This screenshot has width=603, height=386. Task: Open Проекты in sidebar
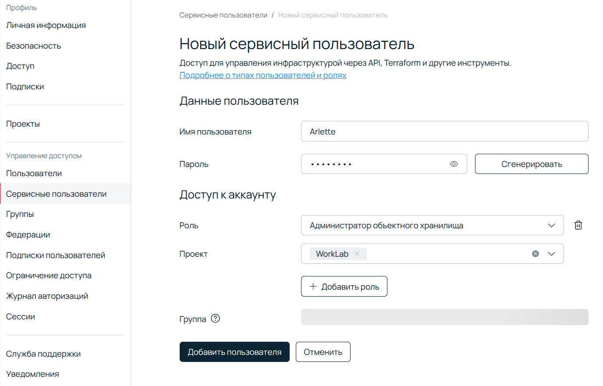pos(23,124)
